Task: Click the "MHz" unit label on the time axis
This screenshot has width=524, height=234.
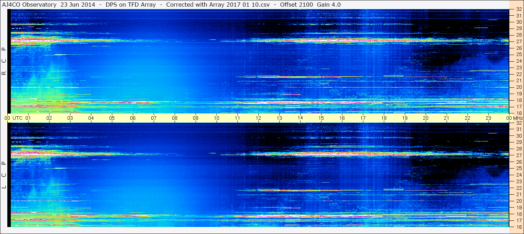Action: pyautogui.click(x=518, y=118)
